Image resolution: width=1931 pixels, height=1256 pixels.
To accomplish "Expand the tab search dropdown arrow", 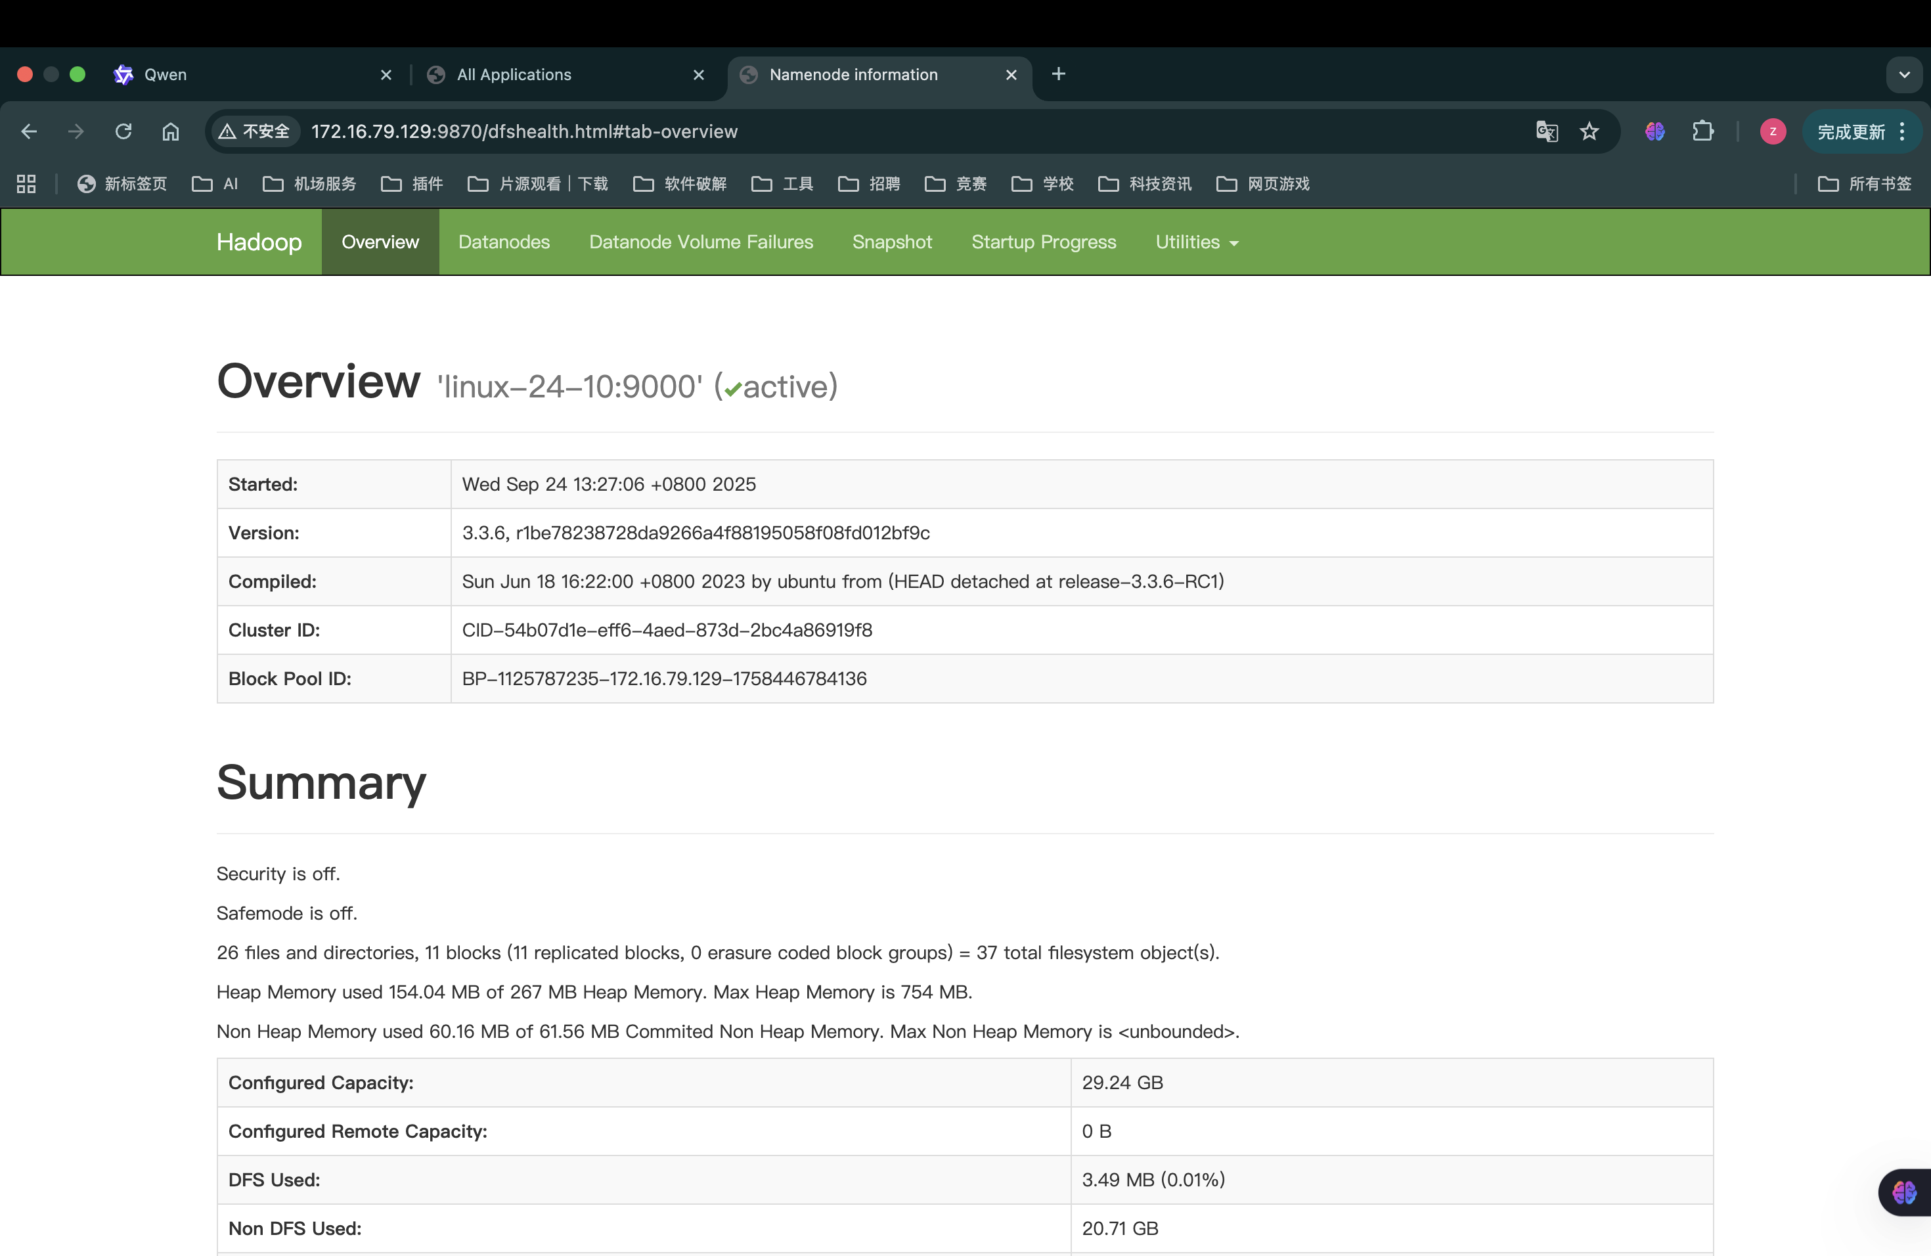I will coord(1903,75).
